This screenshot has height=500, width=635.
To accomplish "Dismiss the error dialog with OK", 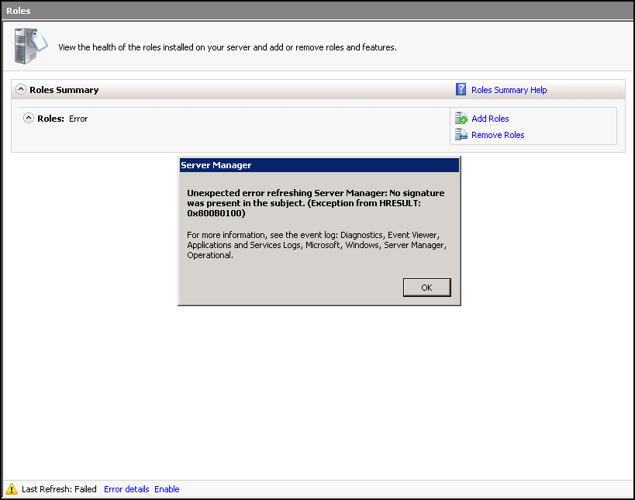I will pyautogui.click(x=426, y=288).
